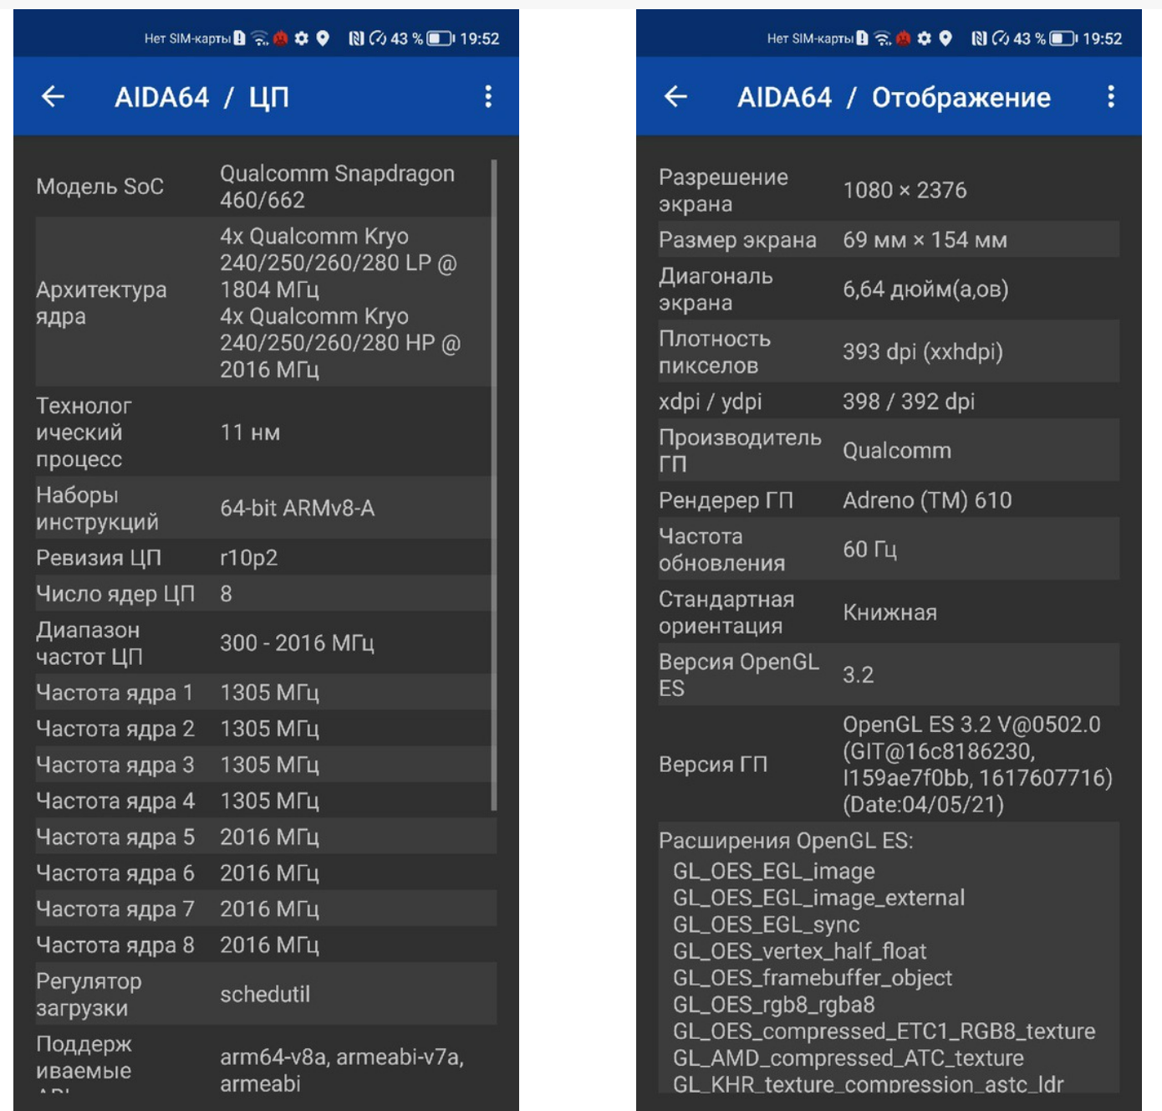Open overflow menu in AIDA64 / ЦП screen
Viewport: 1162px width, 1111px height.
[488, 97]
